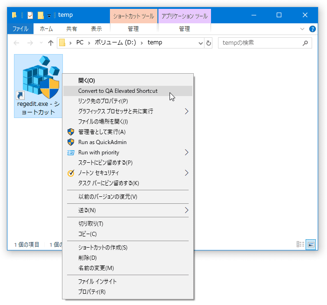Expand 送る(N) submenu
The width and height of the screenshot is (327, 305).
pos(128,210)
